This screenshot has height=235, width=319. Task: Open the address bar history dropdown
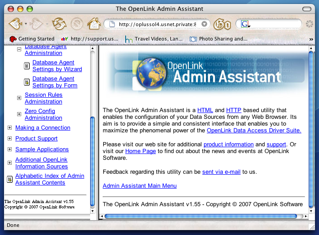(205, 24)
